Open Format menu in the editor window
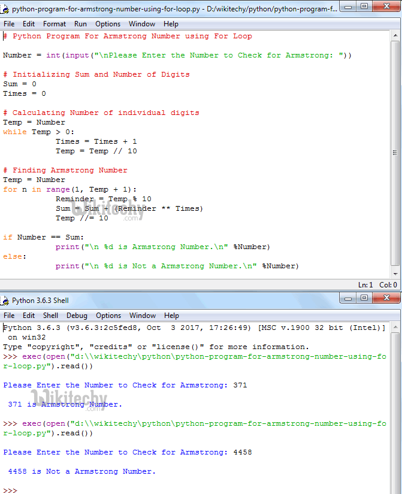 pos(55,24)
